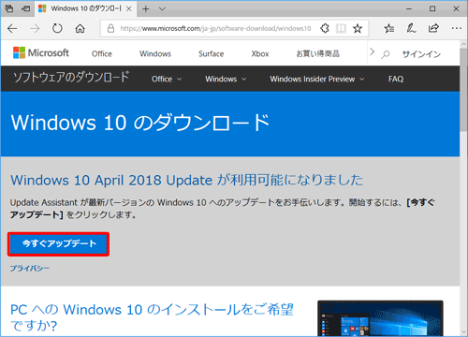
Task: Open Windows in Microsoft top navigation
Action: pos(155,53)
